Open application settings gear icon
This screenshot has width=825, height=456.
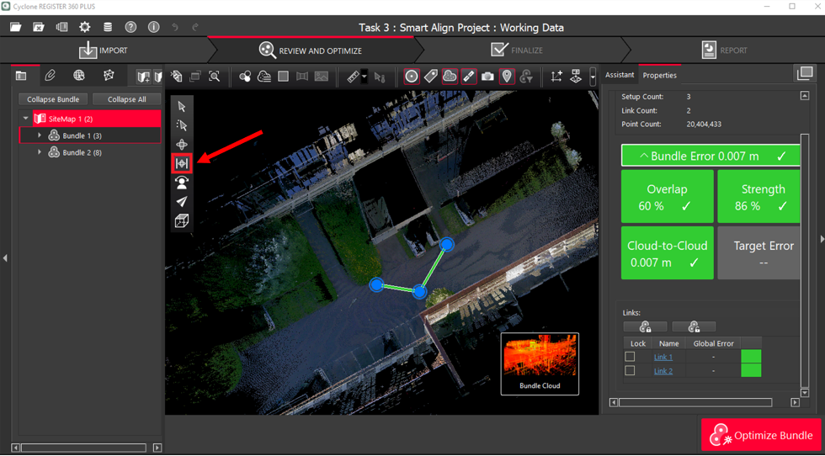pos(84,27)
